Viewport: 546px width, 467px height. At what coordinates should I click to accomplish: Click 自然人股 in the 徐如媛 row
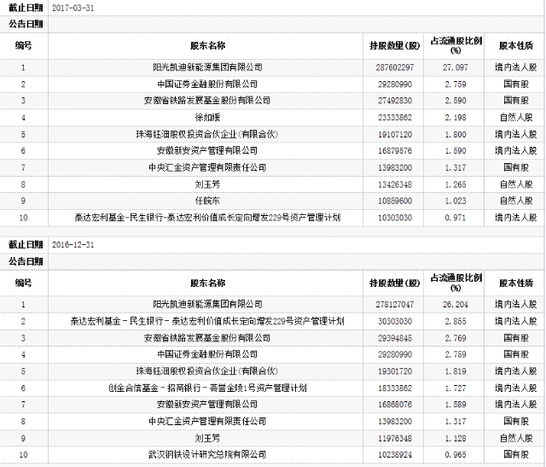click(516, 118)
